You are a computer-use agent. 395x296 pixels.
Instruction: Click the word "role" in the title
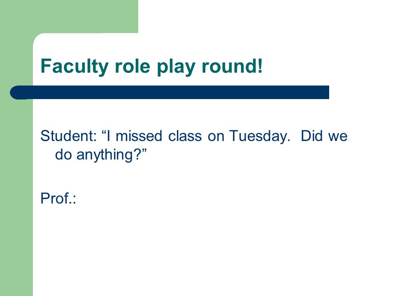[x=132, y=66]
